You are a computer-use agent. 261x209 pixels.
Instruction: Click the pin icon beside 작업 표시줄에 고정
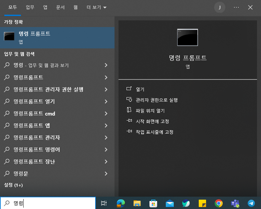(129, 131)
